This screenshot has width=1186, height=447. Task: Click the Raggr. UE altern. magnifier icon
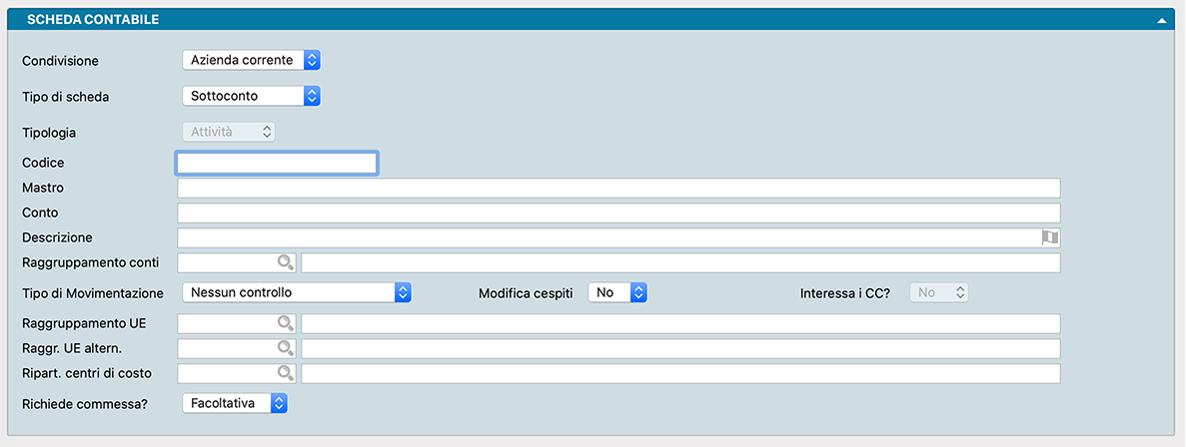286,348
